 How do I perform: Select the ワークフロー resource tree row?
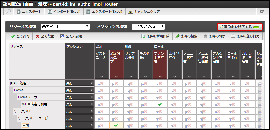pos(24,111)
